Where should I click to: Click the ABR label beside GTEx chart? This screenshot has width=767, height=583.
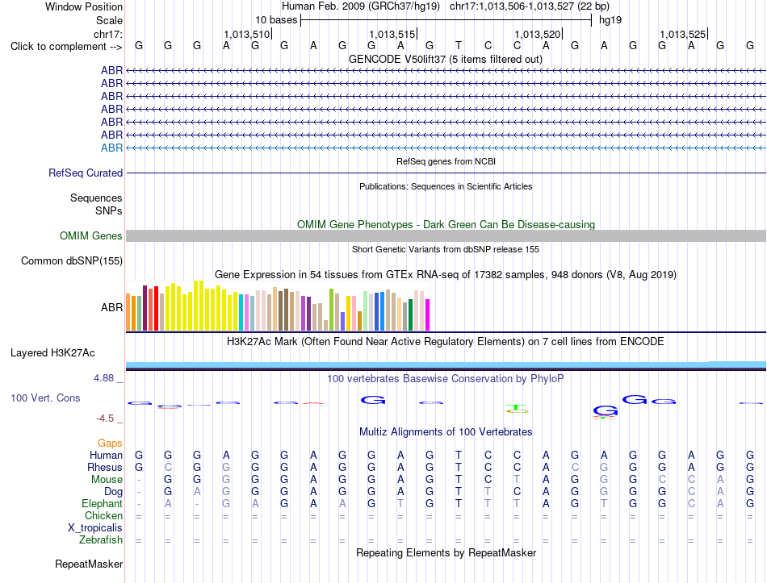point(111,307)
